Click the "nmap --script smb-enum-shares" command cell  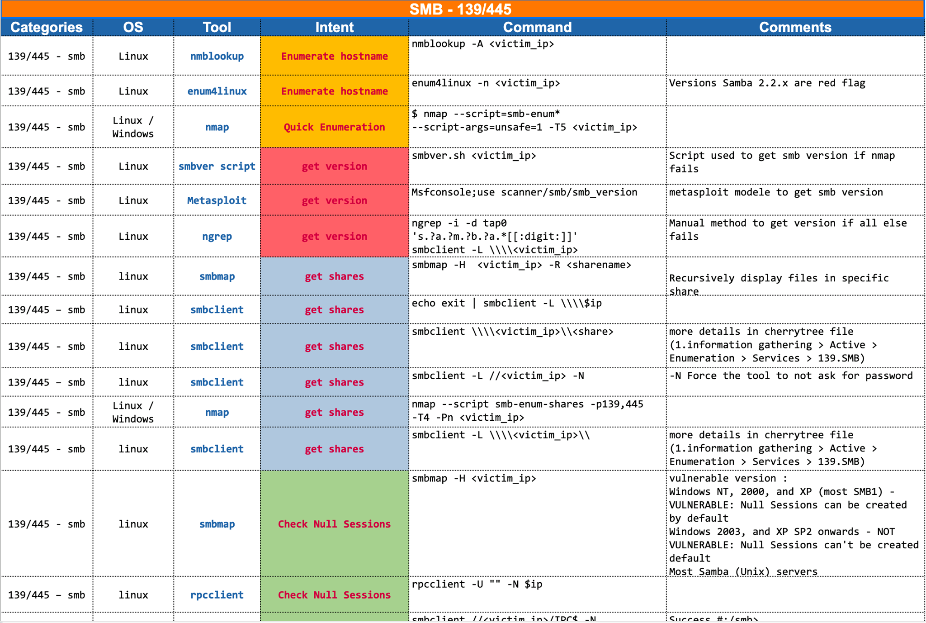pos(538,412)
